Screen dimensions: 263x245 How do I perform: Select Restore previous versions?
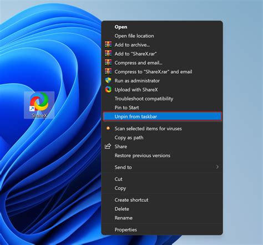tap(162, 156)
